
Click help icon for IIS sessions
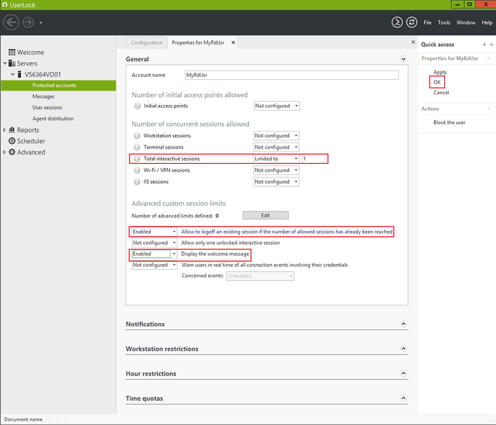click(x=137, y=182)
